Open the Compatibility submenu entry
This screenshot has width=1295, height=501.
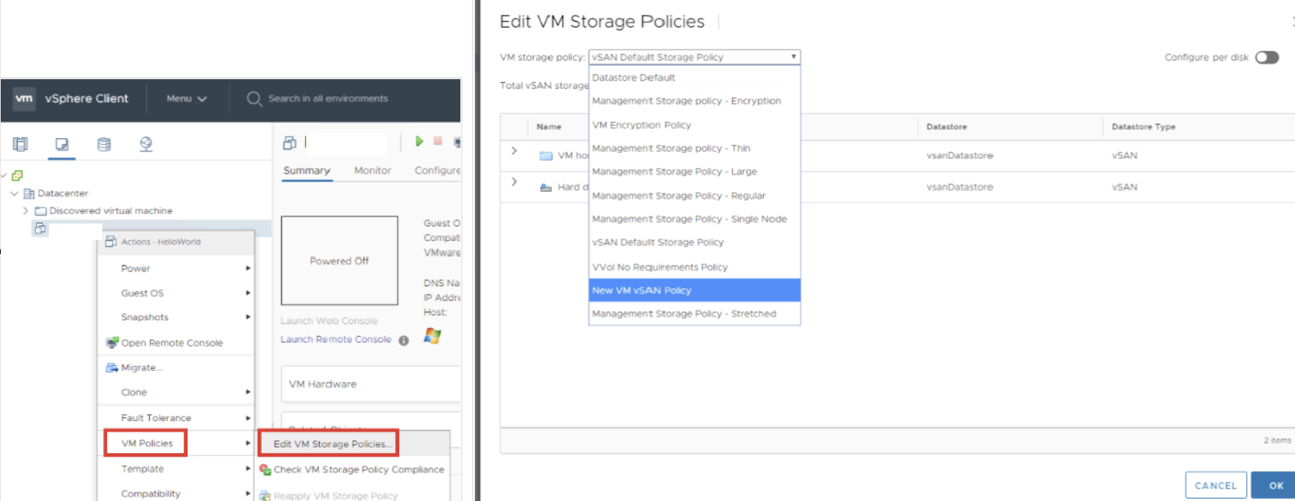[151, 494]
